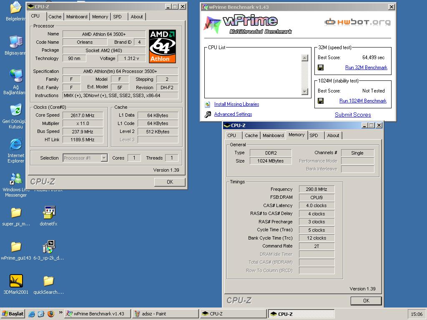This screenshot has height=320, width=427.
Task: Click the middle quick launch icon in taskbar
Action: tap(41, 314)
